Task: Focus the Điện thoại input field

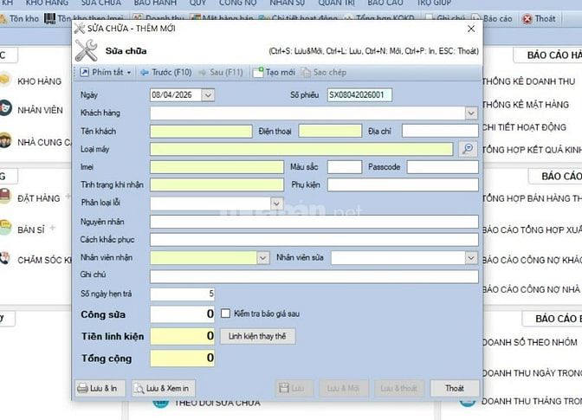Action: (x=330, y=132)
